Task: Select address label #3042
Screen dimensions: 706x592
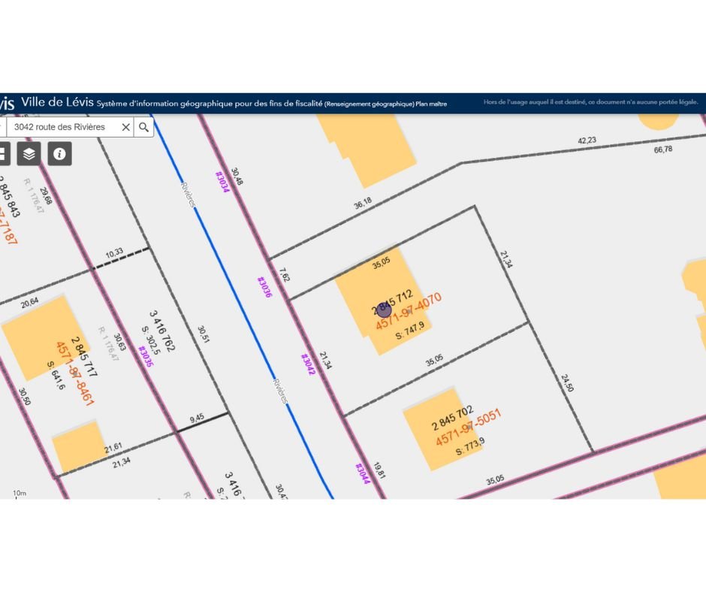Action: pos(306,364)
